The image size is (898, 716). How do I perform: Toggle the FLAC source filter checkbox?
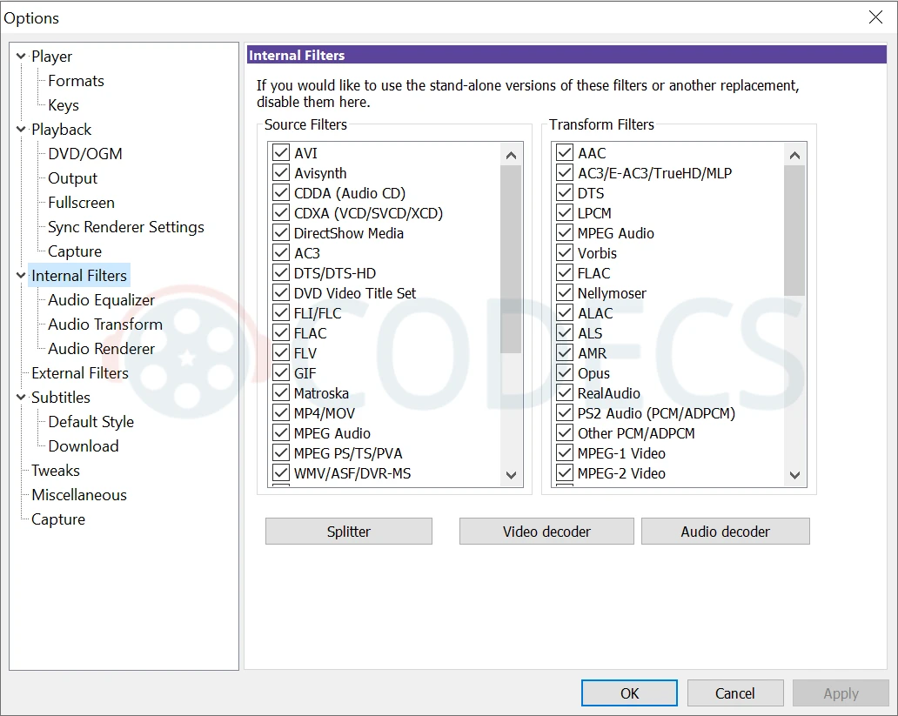click(x=281, y=333)
